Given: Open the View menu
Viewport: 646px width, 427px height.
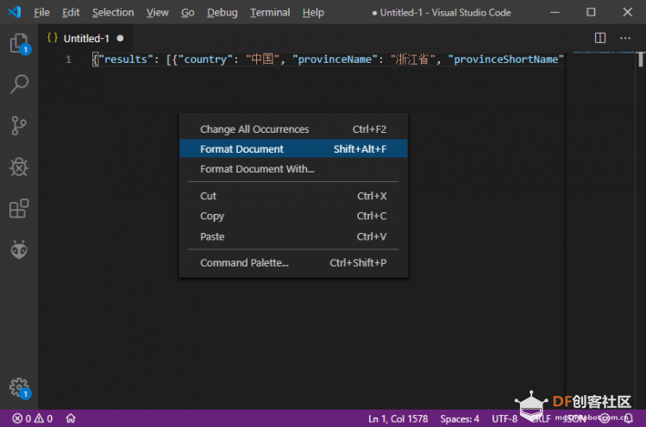Looking at the screenshot, I should 157,12.
